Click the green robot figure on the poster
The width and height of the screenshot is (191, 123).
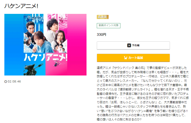point(33,69)
